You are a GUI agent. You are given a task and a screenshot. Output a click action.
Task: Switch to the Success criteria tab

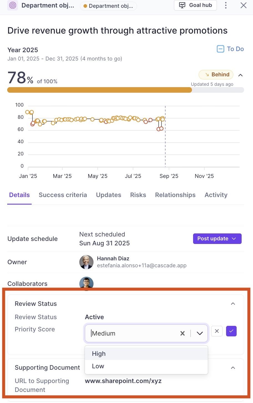pyautogui.click(x=63, y=195)
